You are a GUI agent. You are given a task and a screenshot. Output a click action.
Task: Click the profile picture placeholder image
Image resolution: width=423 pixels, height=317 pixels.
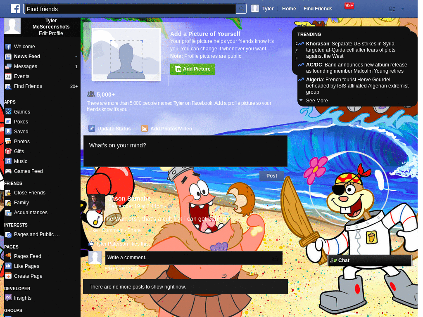126,54
